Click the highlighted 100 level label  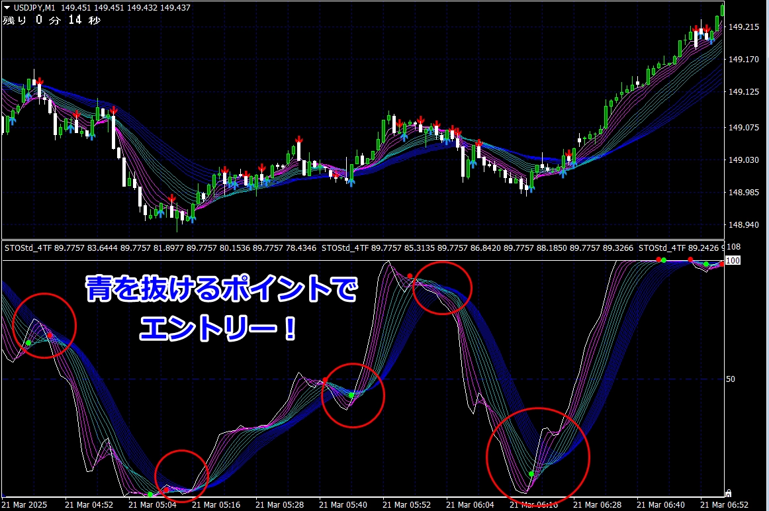(733, 260)
